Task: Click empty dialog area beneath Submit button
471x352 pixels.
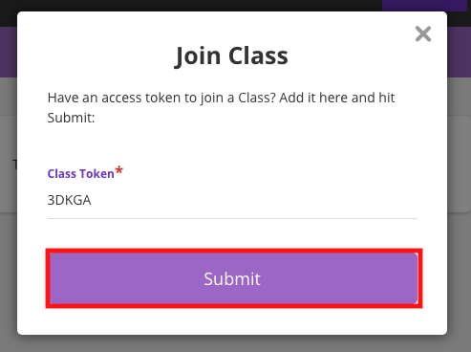Action: point(232,320)
